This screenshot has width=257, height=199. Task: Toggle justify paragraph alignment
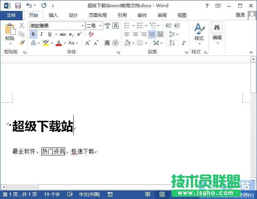point(152,34)
